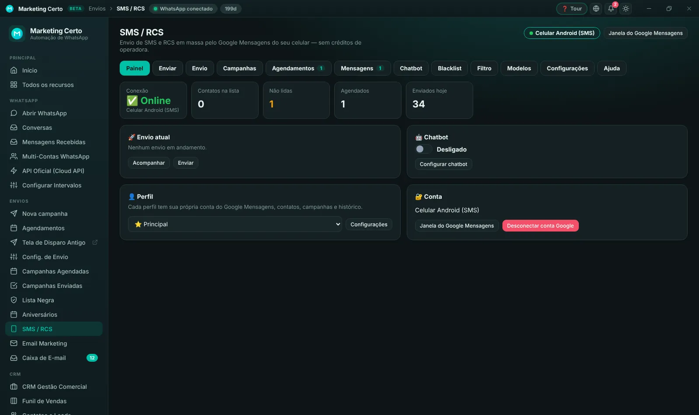Click the Funil de Vendas columns icon

(x=14, y=401)
